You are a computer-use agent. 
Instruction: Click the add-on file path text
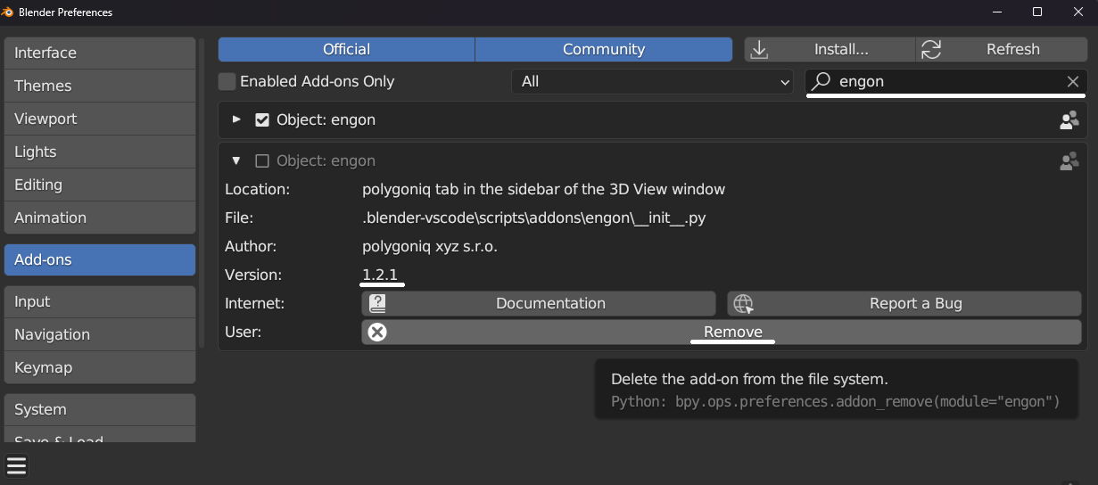pos(534,218)
